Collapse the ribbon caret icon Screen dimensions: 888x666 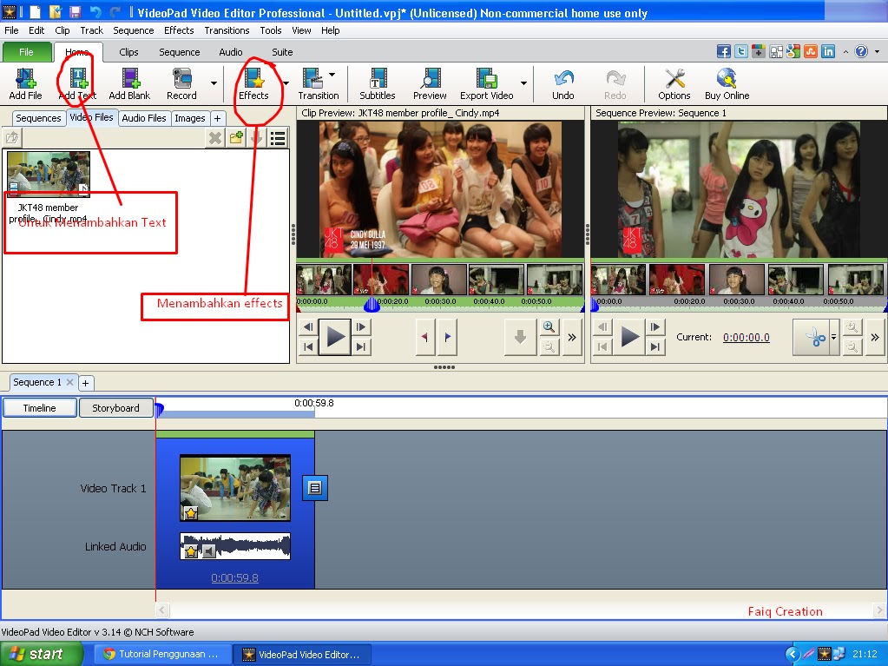tap(845, 51)
